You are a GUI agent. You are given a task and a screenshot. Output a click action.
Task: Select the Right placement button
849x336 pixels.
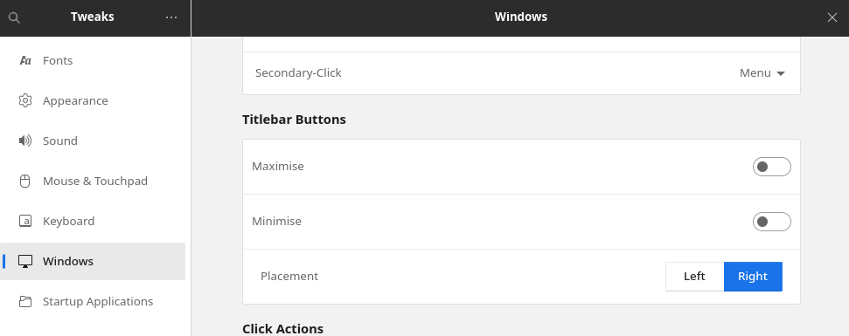pyautogui.click(x=753, y=277)
